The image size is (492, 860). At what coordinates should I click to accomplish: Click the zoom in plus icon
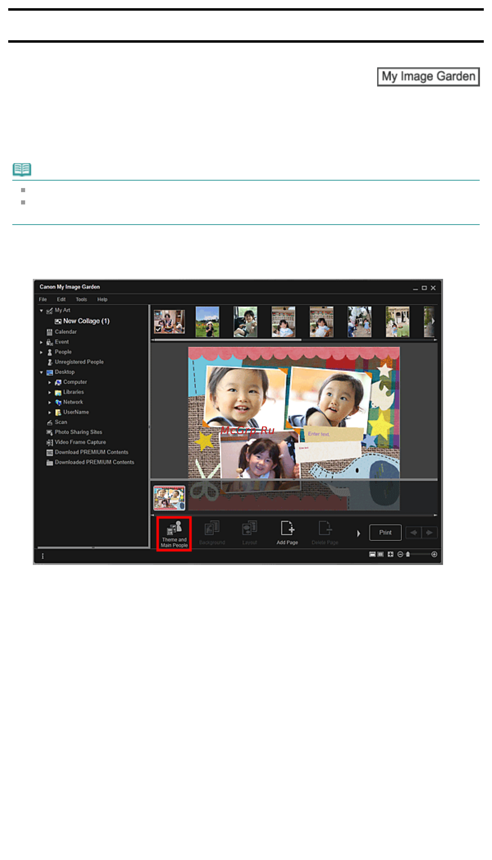pos(434,554)
